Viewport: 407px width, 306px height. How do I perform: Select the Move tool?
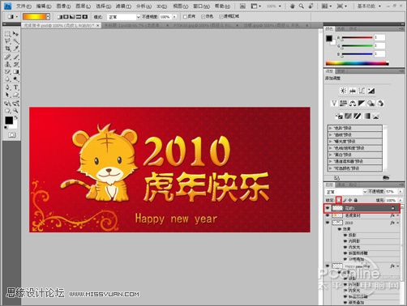pos(16,34)
